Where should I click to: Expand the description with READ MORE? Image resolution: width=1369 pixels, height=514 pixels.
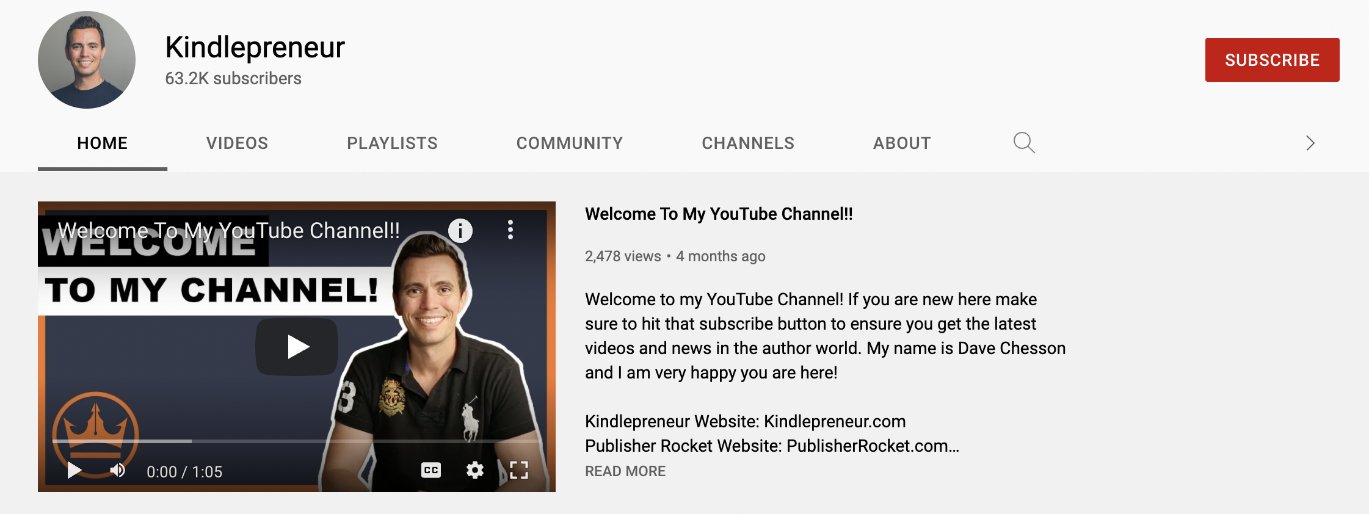625,471
